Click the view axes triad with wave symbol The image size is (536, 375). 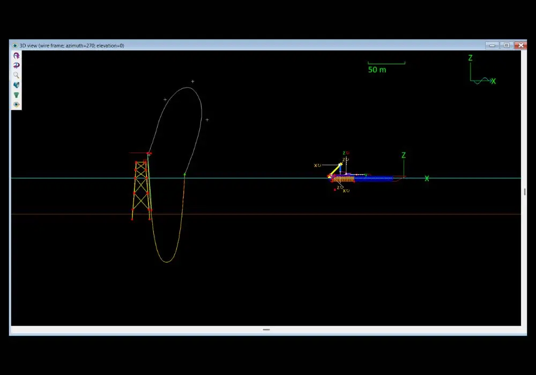pyautogui.click(x=482, y=70)
